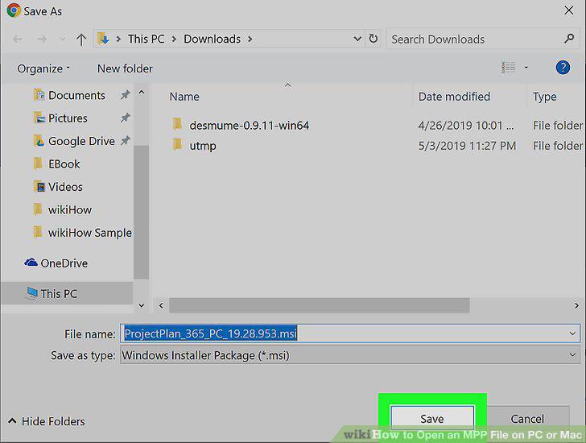
Task: Select Pictures in the sidebar
Action: (x=68, y=118)
